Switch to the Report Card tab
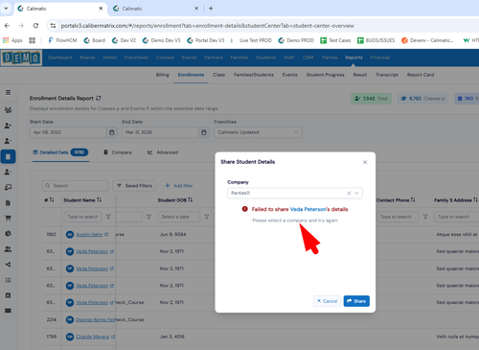Screen dimensions: 479x350 click(421, 75)
